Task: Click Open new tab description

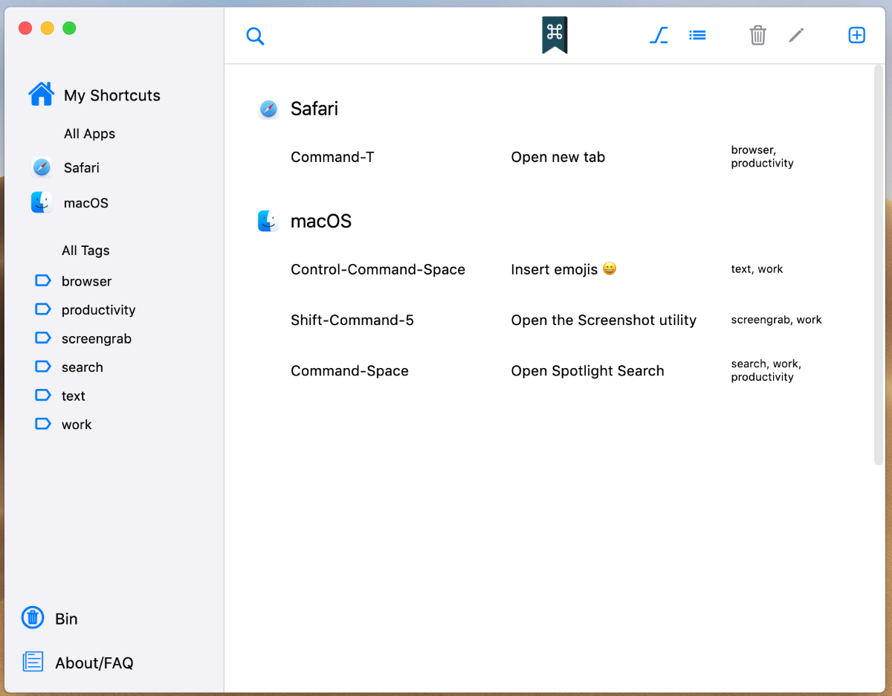Action: point(558,157)
